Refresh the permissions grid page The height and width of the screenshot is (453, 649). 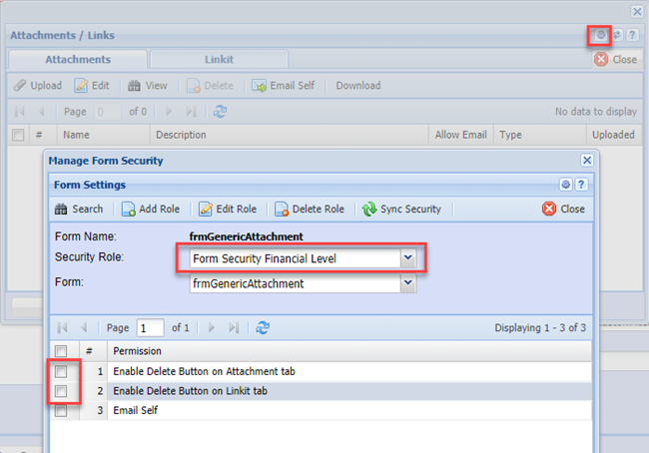[x=263, y=327]
